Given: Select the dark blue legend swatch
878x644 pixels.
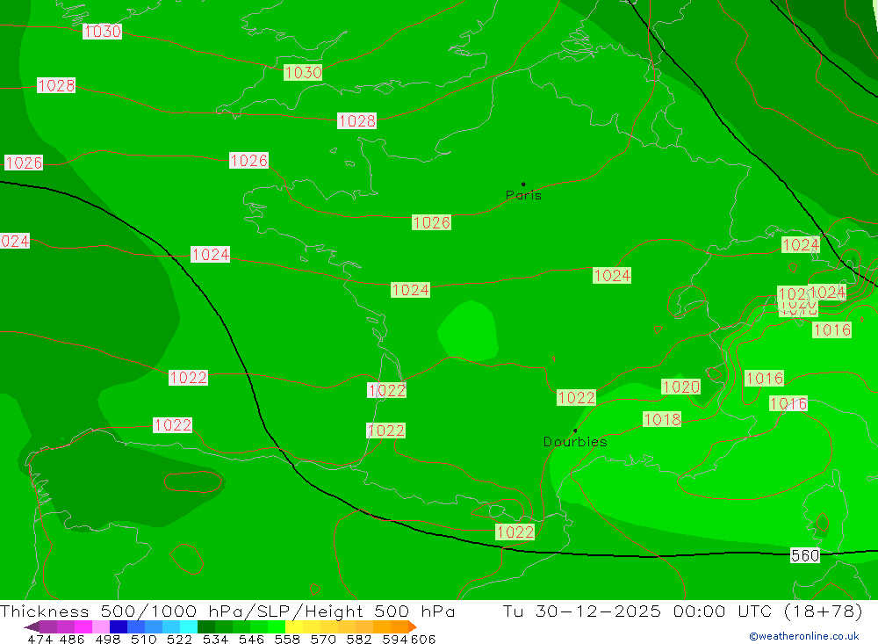Looking at the screenshot, I should [x=119, y=626].
